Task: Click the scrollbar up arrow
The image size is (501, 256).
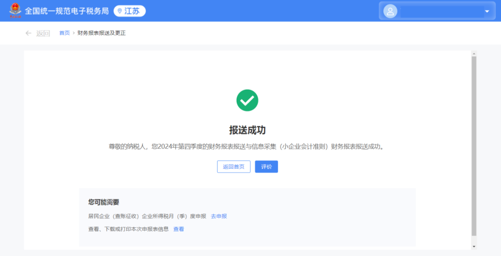Action: (474, 53)
